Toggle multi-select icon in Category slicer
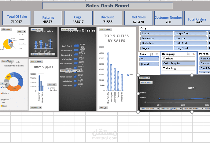The image size is (210, 143). (188, 54)
